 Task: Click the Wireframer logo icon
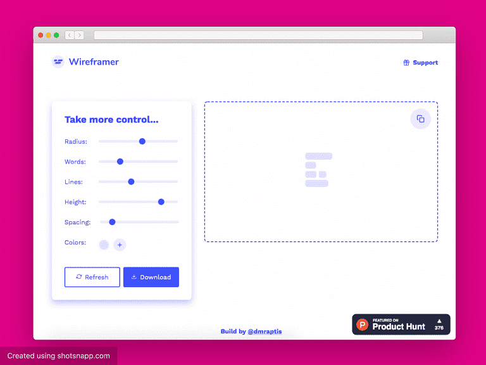(58, 62)
